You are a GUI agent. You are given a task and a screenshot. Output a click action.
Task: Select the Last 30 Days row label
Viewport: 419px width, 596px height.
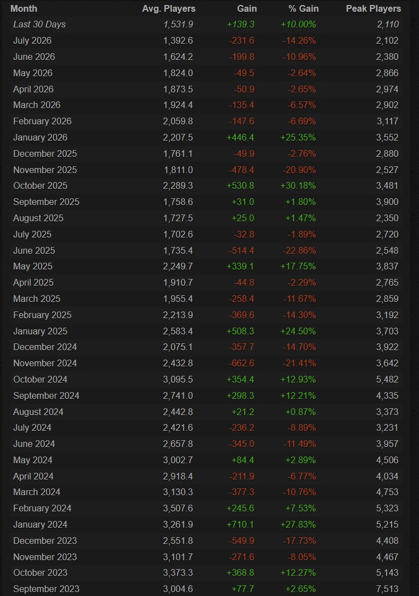(40, 24)
